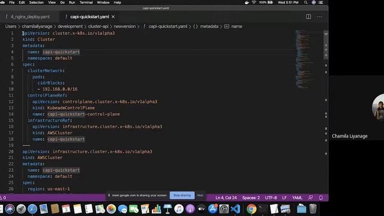The image size is (384, 216).
Task: Open the View menu
Action: tap(52, 2)
